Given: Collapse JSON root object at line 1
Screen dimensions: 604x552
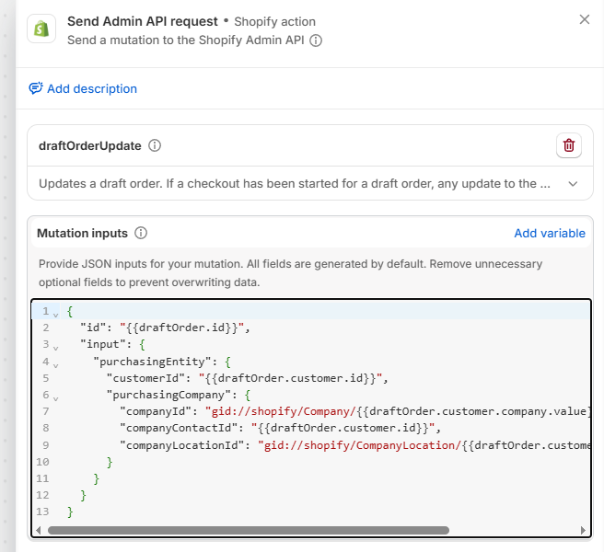Looking at the screenshot, I should coord(55,313).
